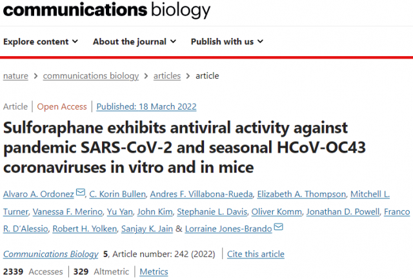Open author Elizabeth A. Thompson profile

point(301,194)
